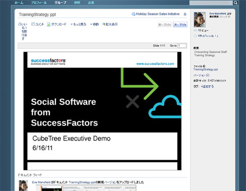Open the fifth navigation tab
The width and height of the screenshot is (246, 191).
(x=91, y=2)
